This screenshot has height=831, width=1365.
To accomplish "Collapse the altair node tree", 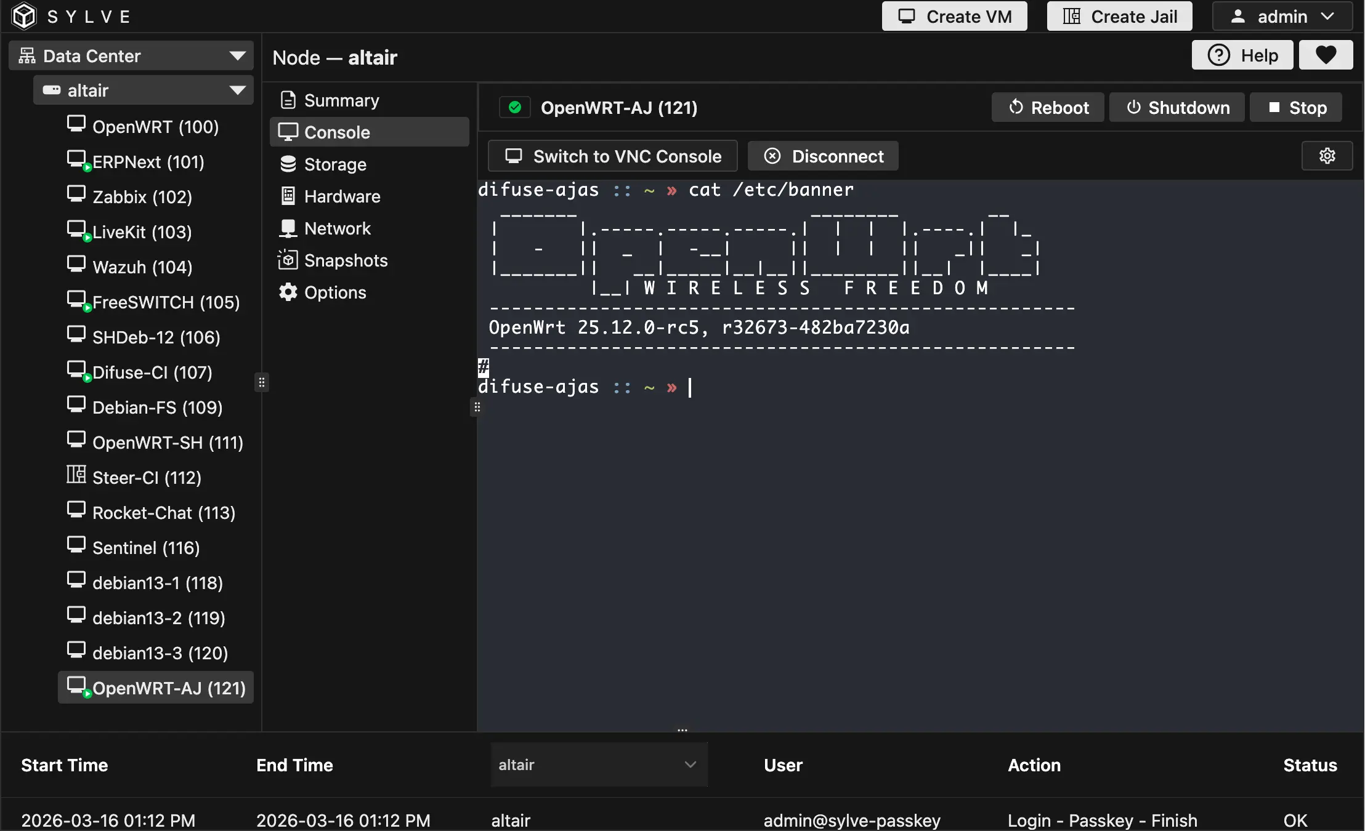I will pos(237,90).
